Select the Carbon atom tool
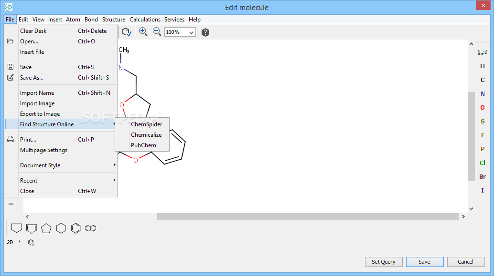This screenshot has height=276, width=494. pos(483,80)
